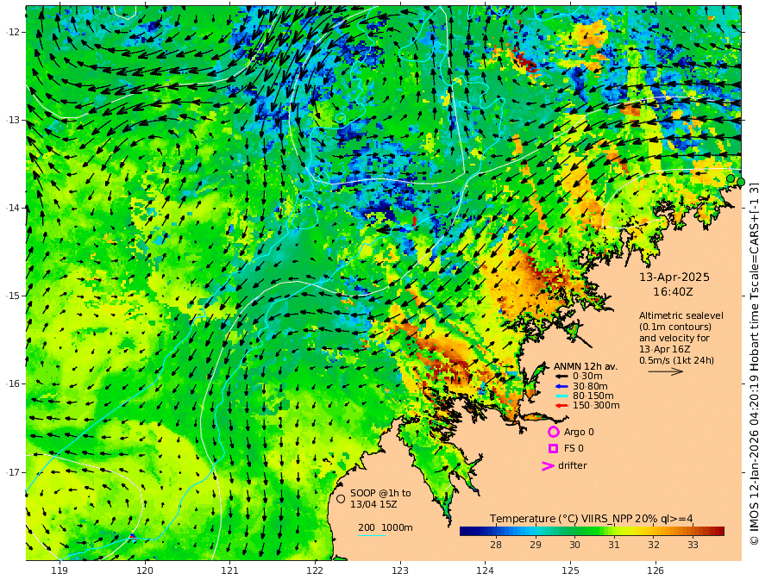Click the longitude axis label 123
Image resolution: width=759 pixels, height=586 pixels.
click(400, 571)
